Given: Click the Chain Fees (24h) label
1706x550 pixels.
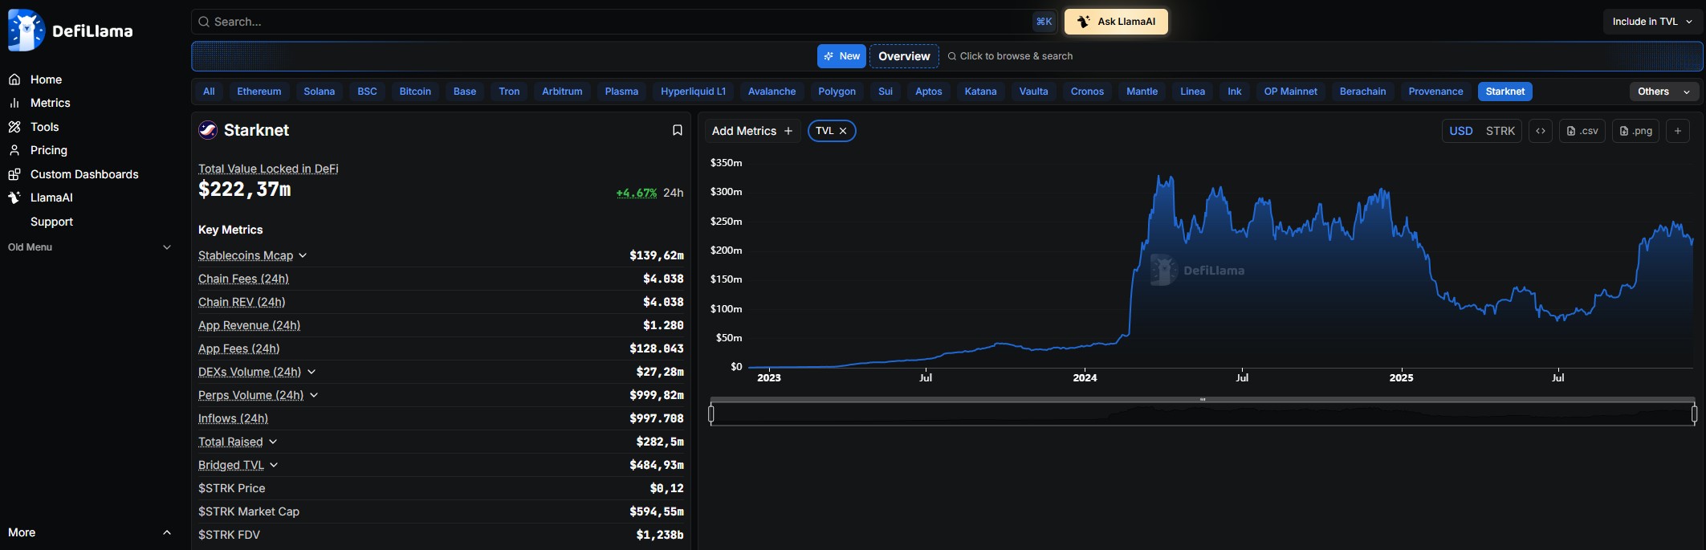Looking at the screenshot, I should pos(243,279).
